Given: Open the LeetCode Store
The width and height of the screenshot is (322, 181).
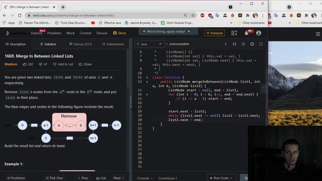Looking at the screenshot, I should click(120, 33).
